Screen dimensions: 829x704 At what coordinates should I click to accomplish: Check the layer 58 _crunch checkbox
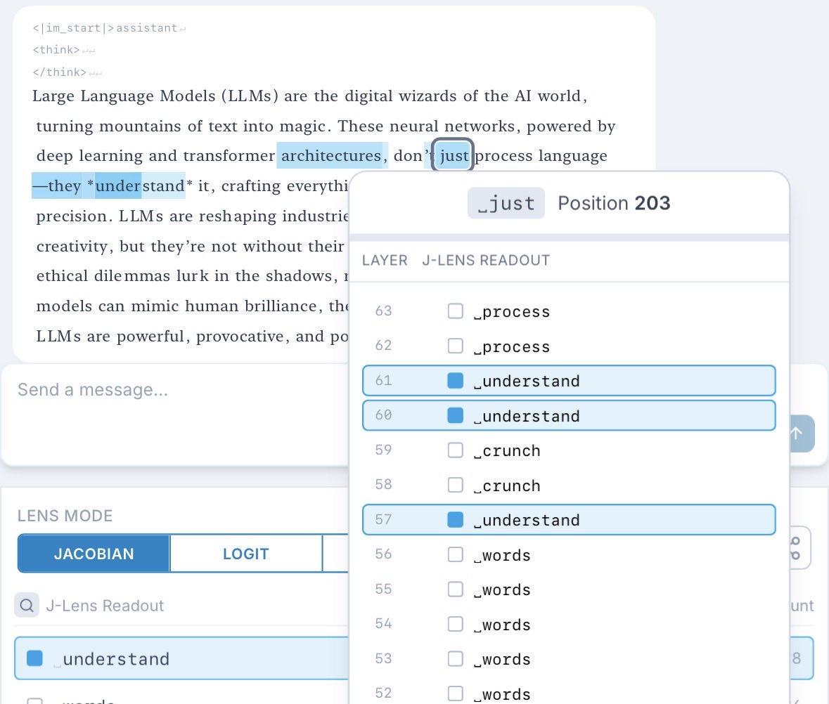point(455,485)
